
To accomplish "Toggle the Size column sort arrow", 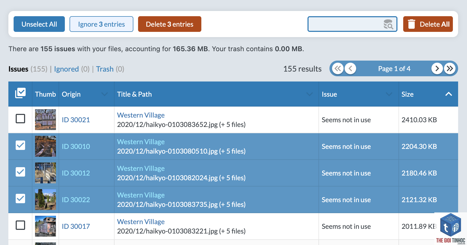I will [x=449, y=94].
